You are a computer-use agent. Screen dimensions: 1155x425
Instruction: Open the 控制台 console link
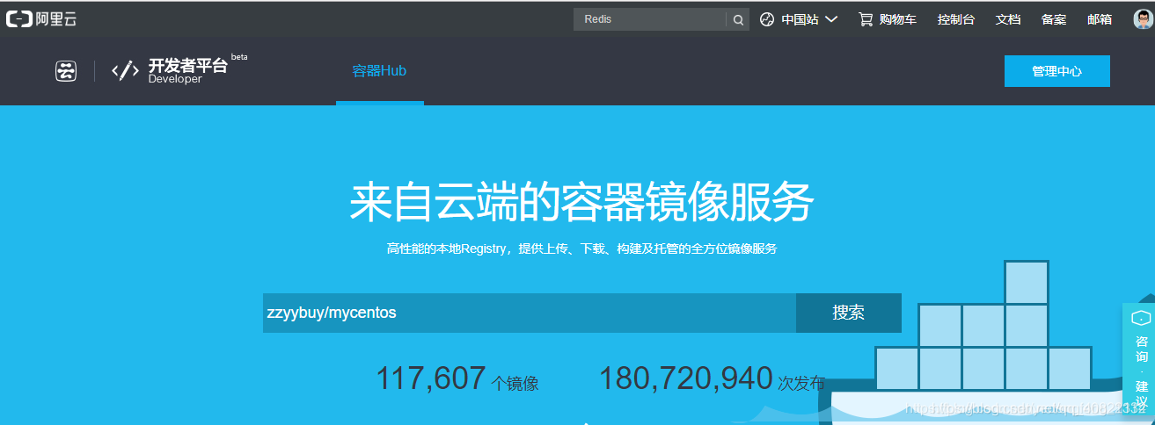coord(956,19)
